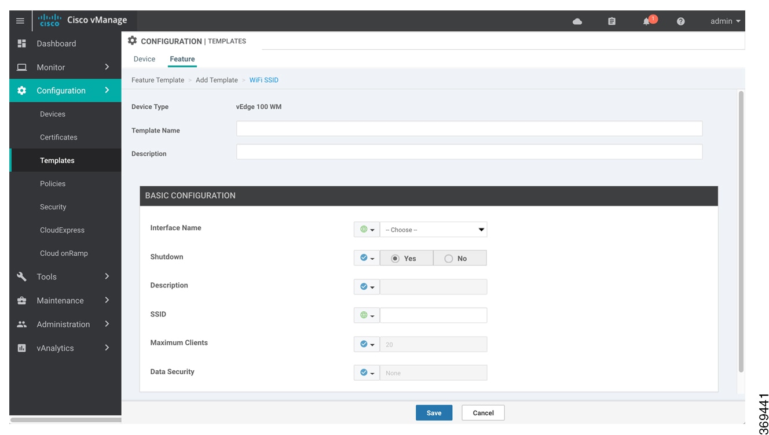Open Data Security scope dropdown
Screen dimensions: 769x435
pos(367,373)
